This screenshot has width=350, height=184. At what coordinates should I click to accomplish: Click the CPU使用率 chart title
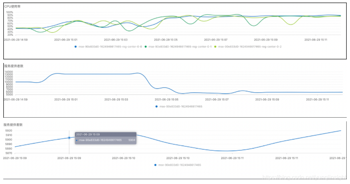(x=12, y=7)
